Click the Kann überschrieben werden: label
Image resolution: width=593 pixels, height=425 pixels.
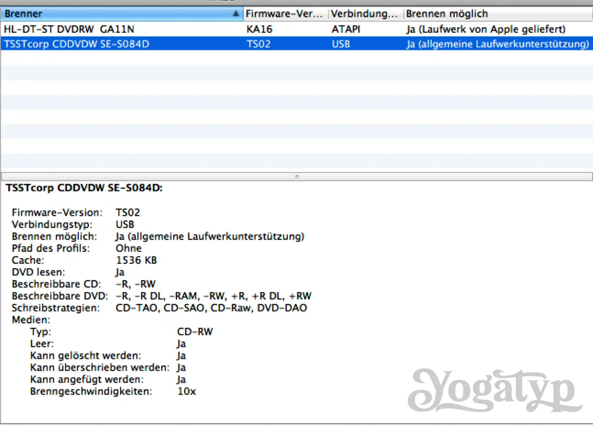(x=100, y=368)
